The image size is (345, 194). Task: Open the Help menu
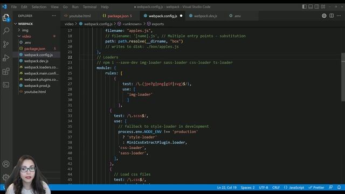click(105, 7)
